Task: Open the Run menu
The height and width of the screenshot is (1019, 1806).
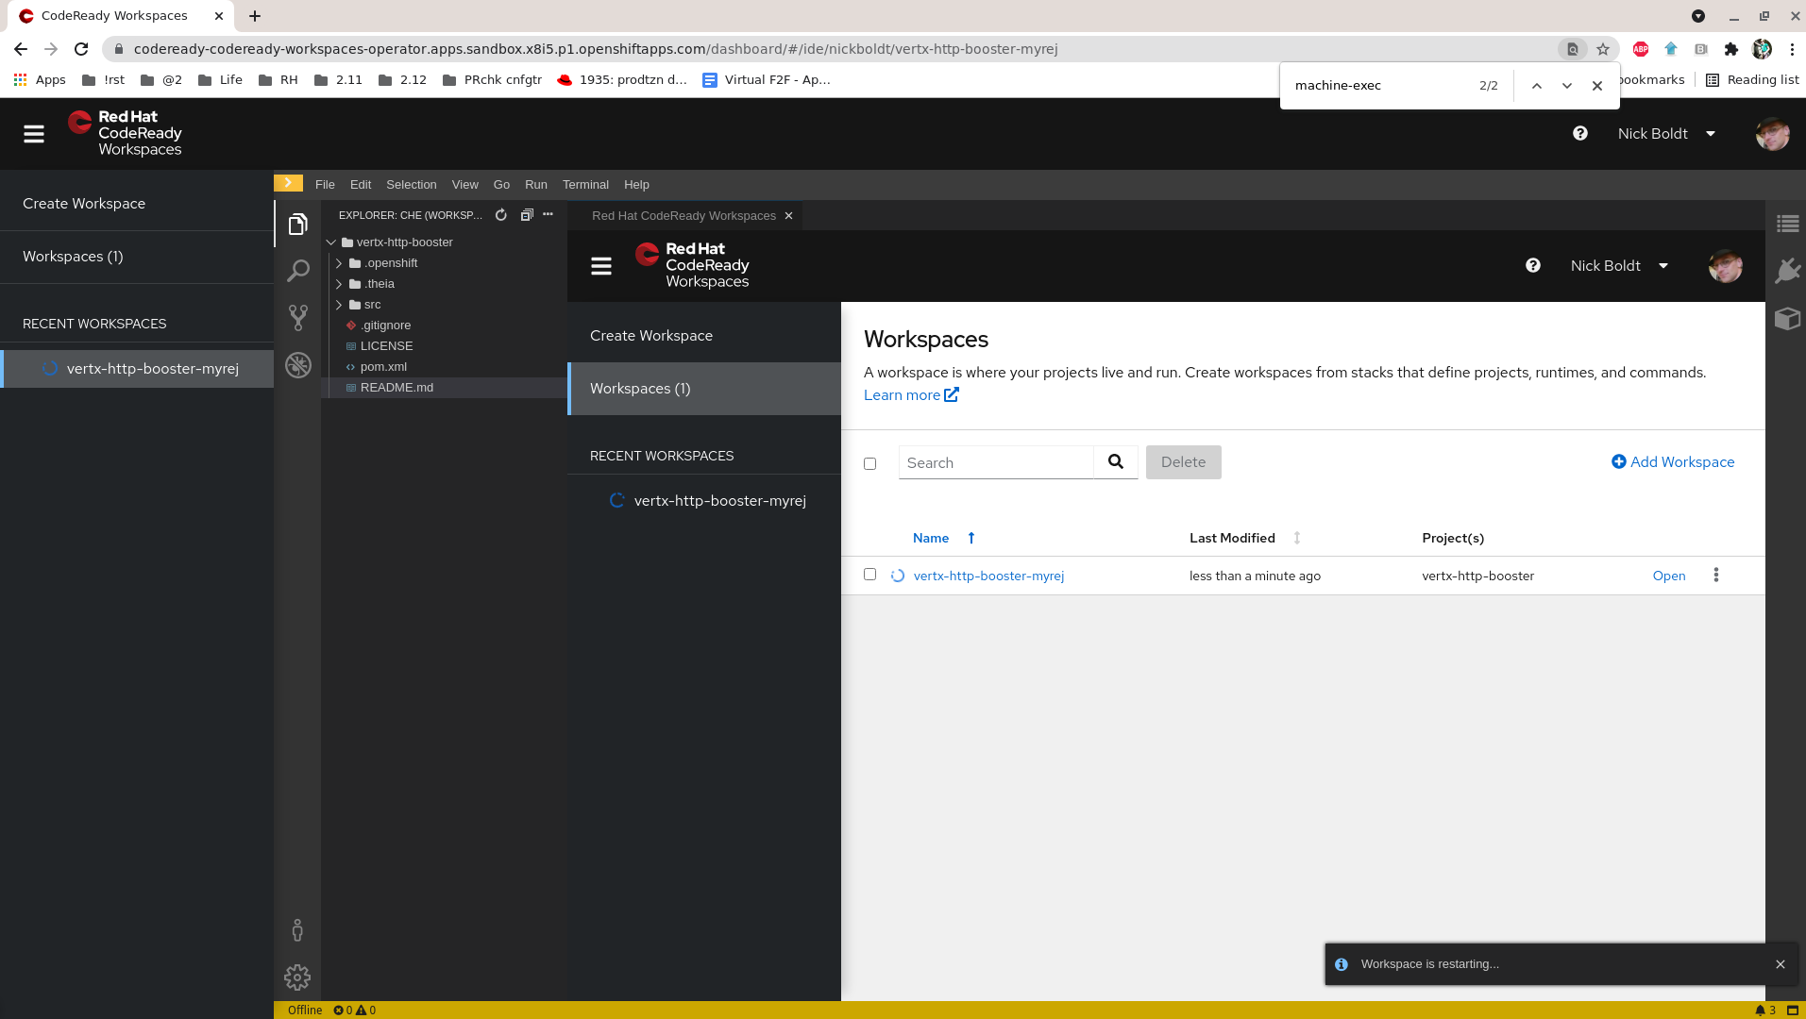Action: click(535, 185)
